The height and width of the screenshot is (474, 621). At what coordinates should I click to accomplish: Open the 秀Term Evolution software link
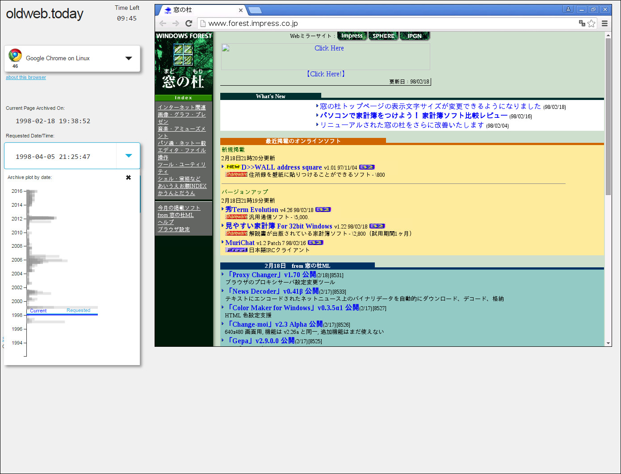(252, 209)
